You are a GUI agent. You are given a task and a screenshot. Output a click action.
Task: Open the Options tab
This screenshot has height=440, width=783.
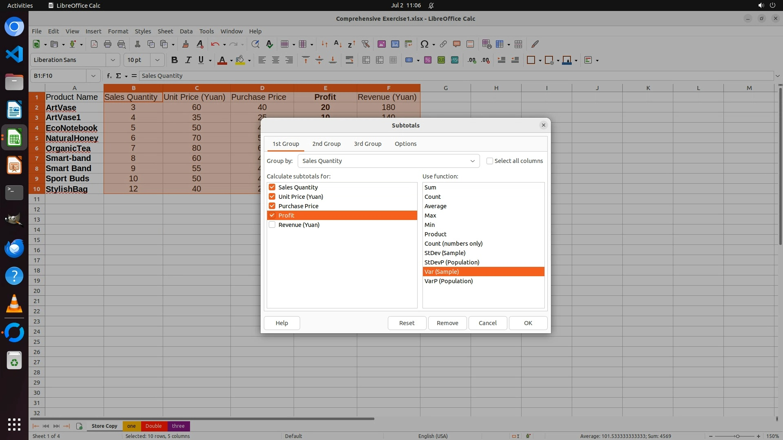(405, 144)
